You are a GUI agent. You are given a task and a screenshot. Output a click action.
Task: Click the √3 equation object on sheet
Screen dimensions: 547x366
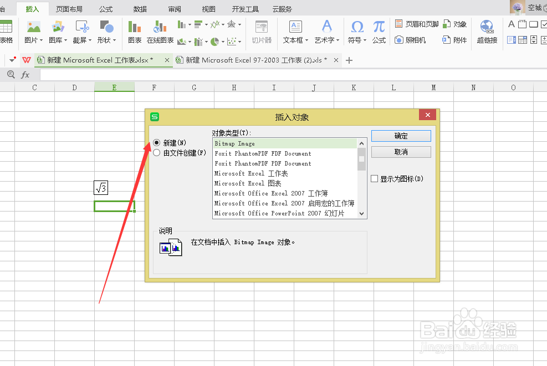[101, 188]
